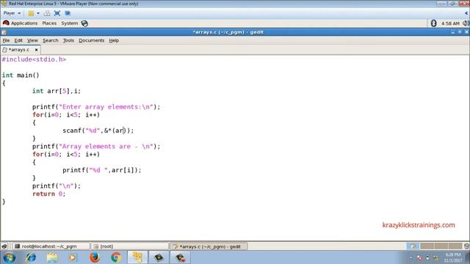Collapse VMware toolbar with right-side arrow

click(466, 13)
